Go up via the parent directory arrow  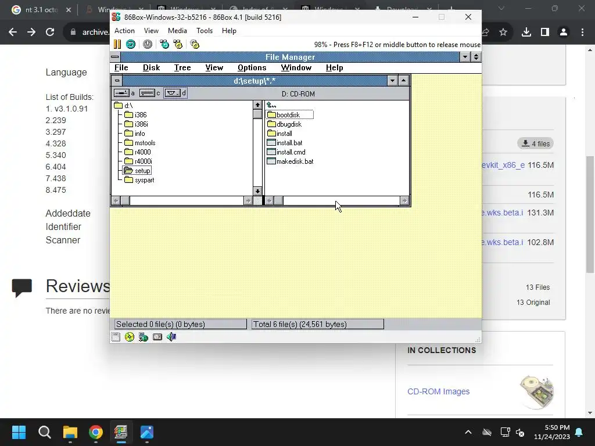pyautogui.click(x=271, y=105)
